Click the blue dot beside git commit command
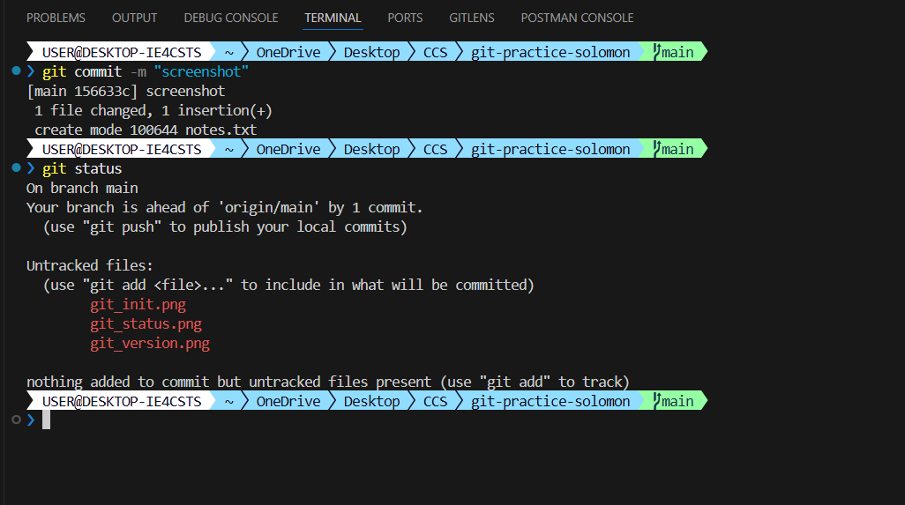This screenshot has height=505, width=905. pyautogui.click(x=16, y=71)
